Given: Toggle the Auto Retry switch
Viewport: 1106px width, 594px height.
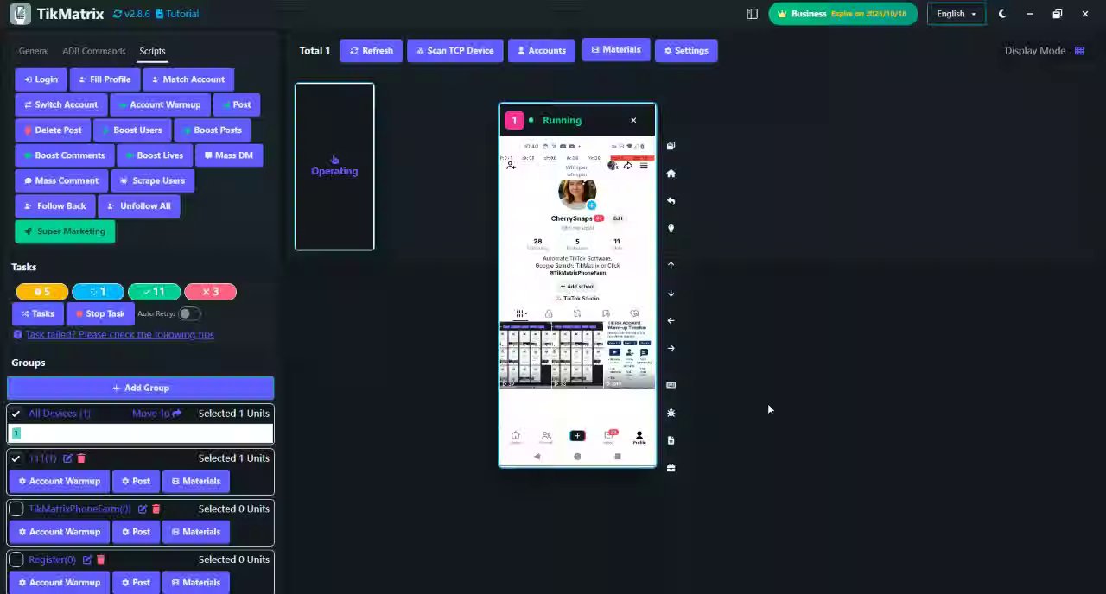Looking at the screenshot, I should [x=188, y=314].
